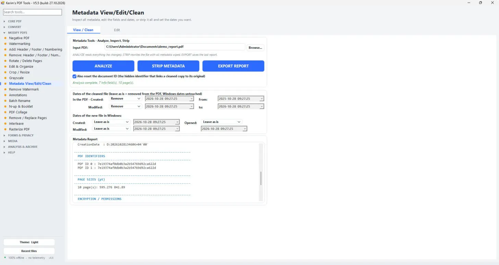Click the EXPORT REPORT button
The image size is (499, 265).
point(233,66)
